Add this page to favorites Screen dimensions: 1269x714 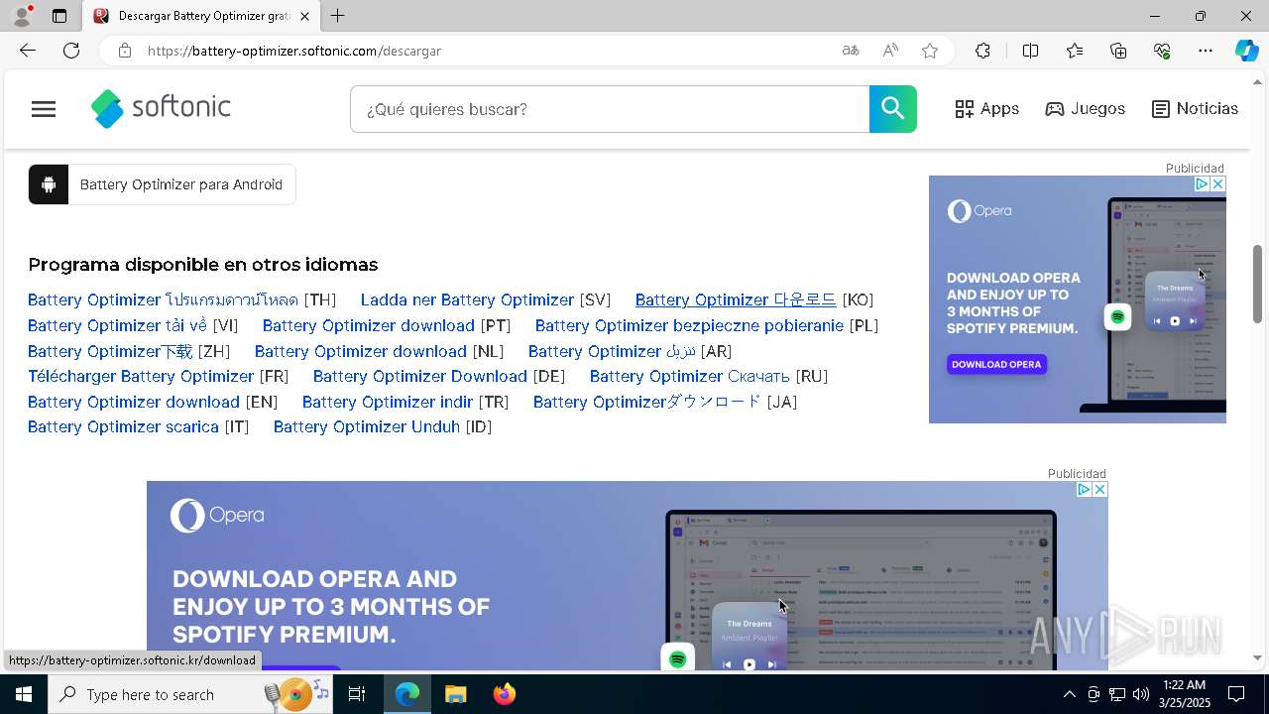[930, 51]
